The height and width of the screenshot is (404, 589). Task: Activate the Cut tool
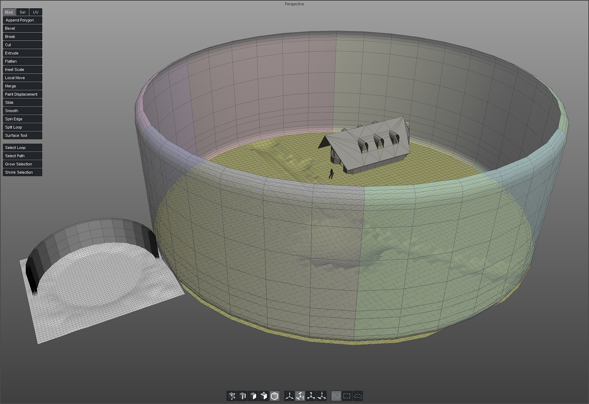point(22,45)
